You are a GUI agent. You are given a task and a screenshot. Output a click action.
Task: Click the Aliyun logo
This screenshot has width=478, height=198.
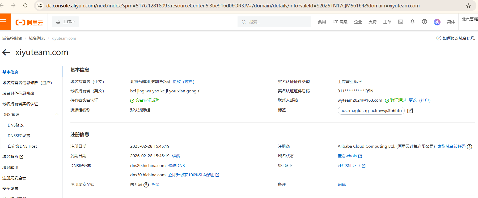[x=29, y=22]
